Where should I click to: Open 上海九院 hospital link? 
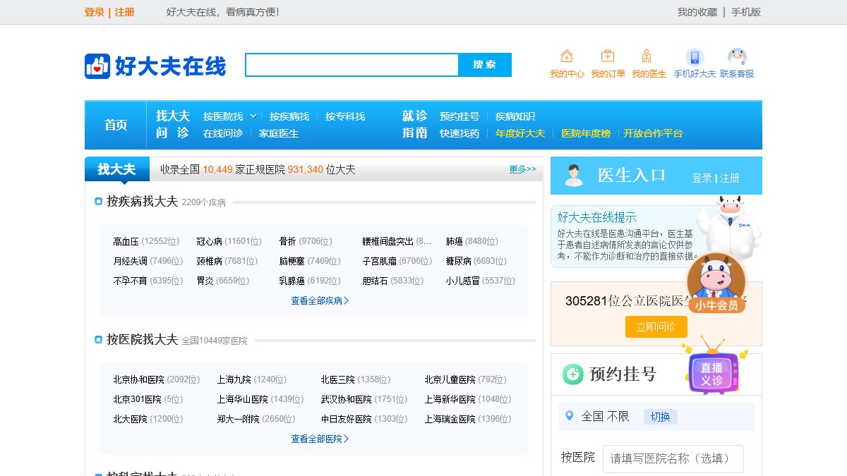[234, 379]
